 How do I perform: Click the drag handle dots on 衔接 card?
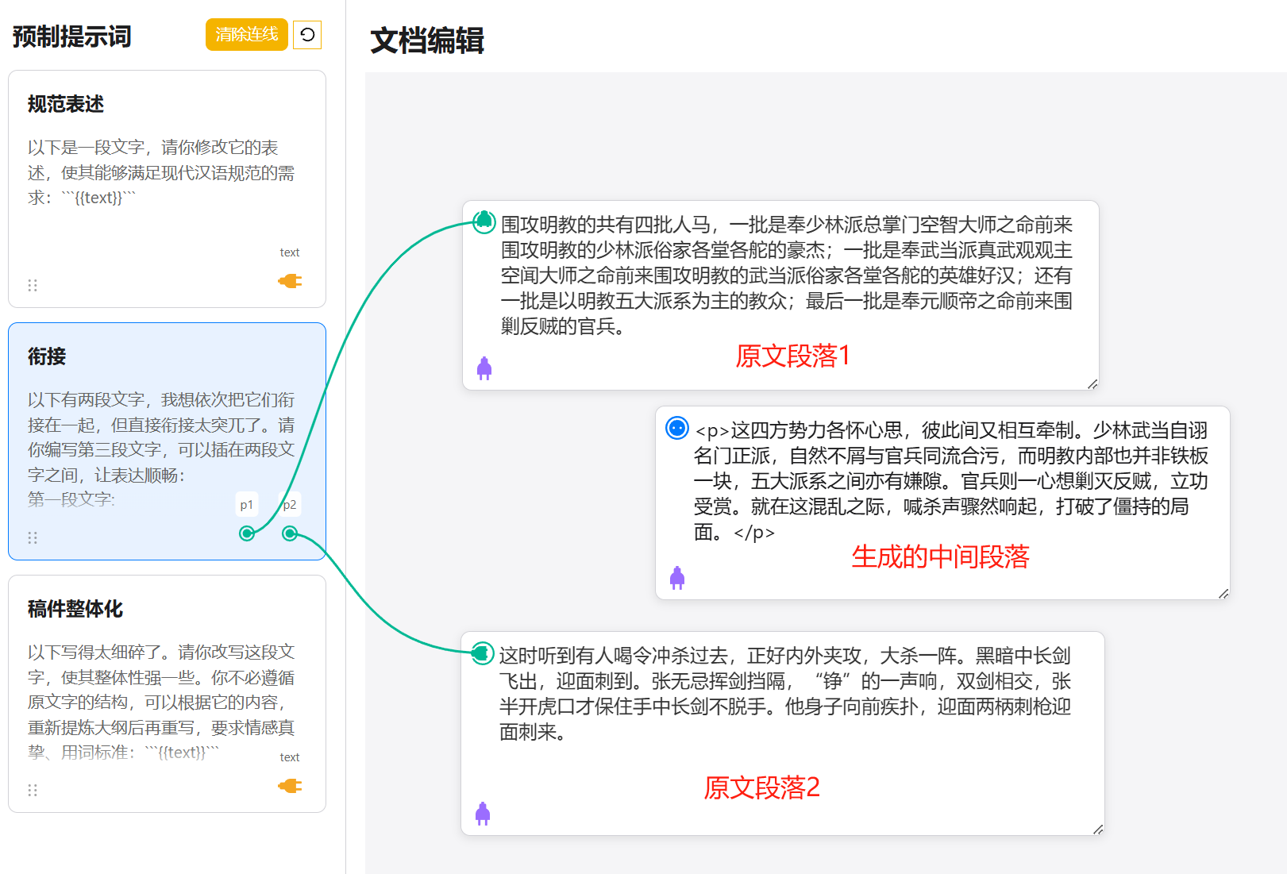(33, 537)
